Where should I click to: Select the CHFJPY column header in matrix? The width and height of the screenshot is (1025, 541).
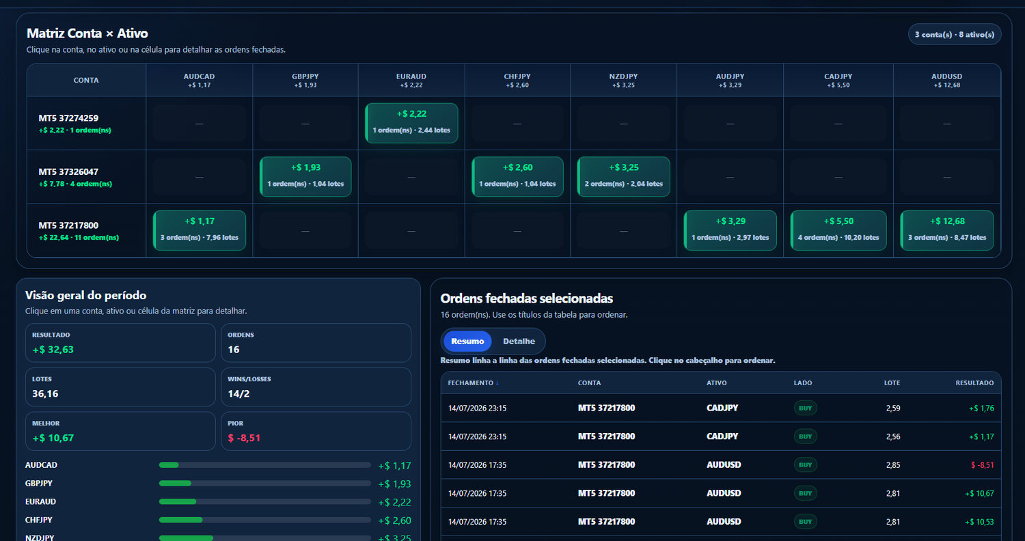click(x=517, y=80)
